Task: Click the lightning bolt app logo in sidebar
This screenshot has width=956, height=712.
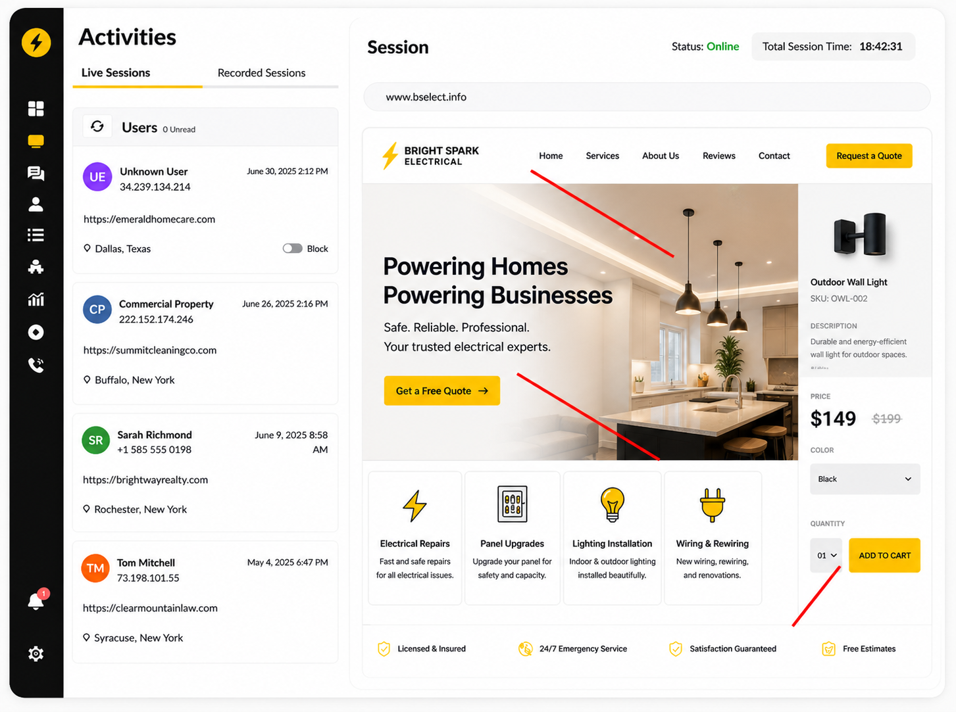Action: click(x=36, y=43)
